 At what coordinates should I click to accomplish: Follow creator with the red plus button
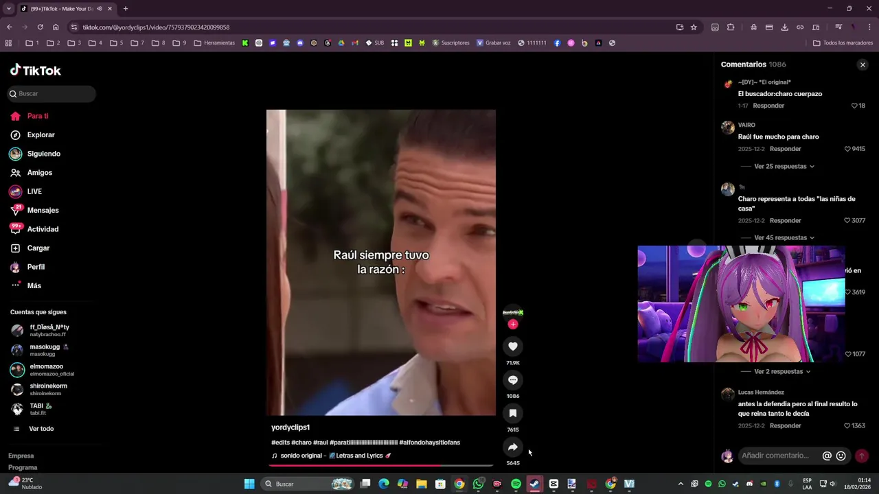tap(512, 324)
